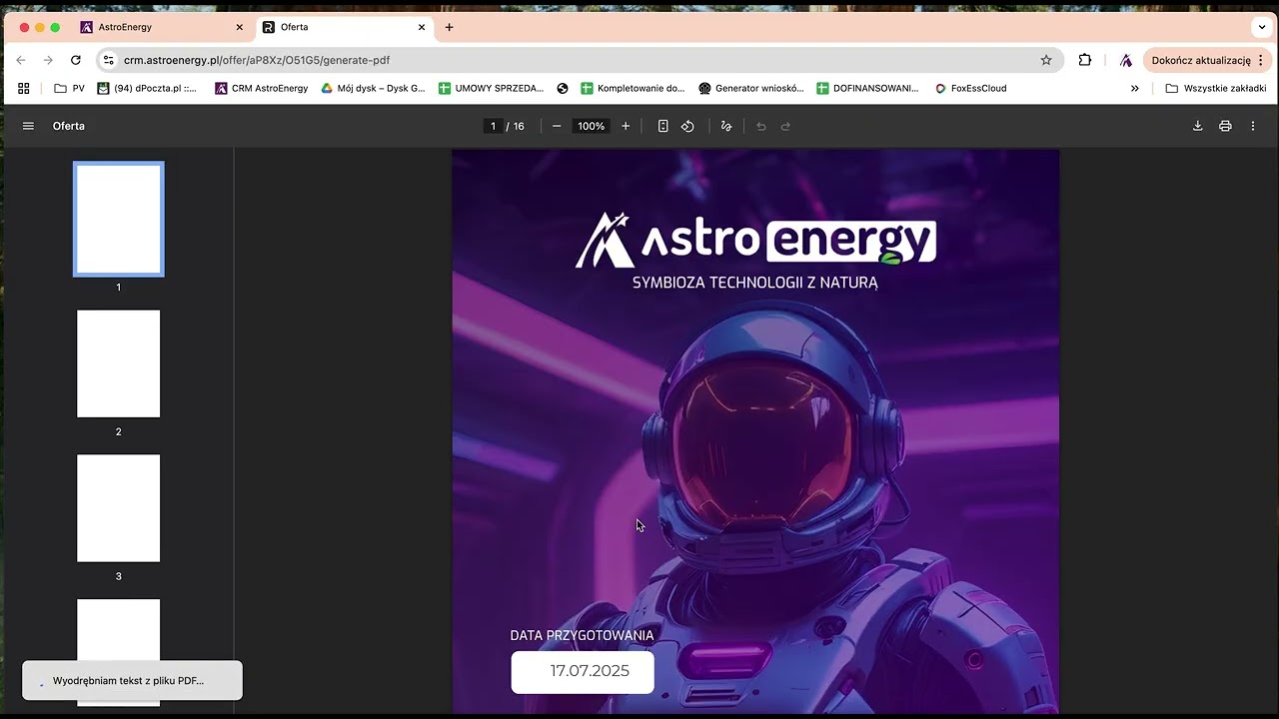
Task: Open the PDF viewer more actions menu
Action: pos(1252,126)
